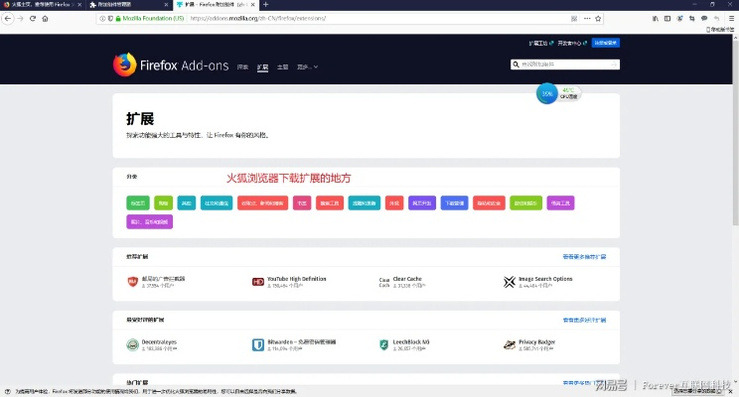The width and height of the screenshot is (739, 397).
Task: Close the bottom data-sharing notification bar
Action: [730, 391]
